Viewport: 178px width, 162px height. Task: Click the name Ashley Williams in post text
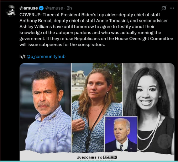(36, 27)
